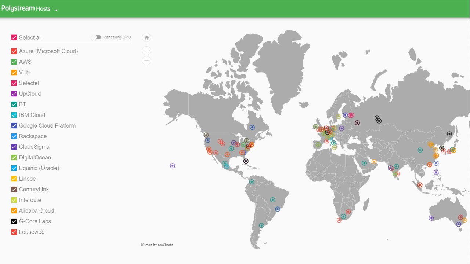Toggle the Rackspace checkbox
The height and width of the screenshot is (264, 470).
click(x=14, y=136)
